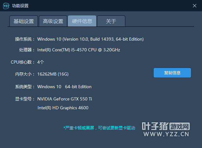The height and width of the screenshot is (148, 202).
Task: Click the 操作系统 label
Action: pos(25,39)
